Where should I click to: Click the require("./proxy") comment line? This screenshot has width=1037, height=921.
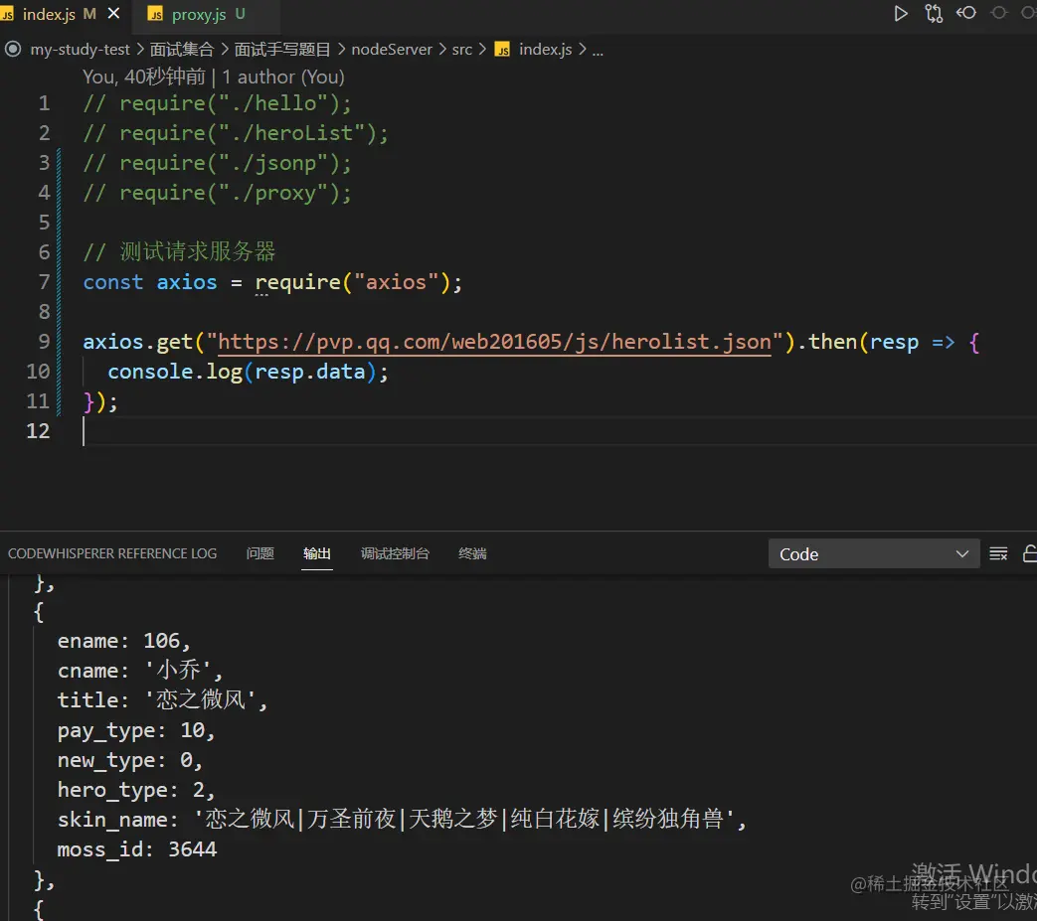click(x=217, y=193)
